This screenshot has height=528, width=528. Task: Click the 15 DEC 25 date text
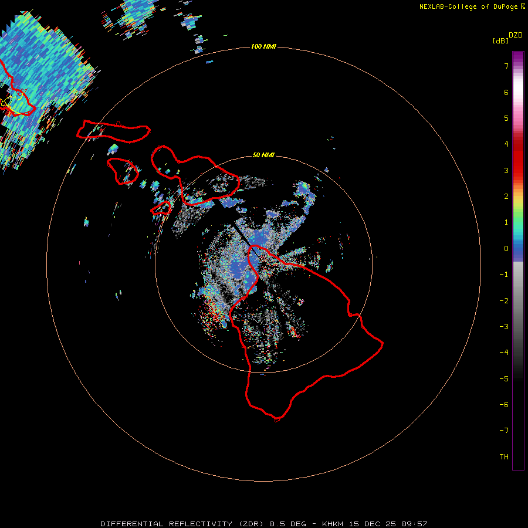pos(373,524)
